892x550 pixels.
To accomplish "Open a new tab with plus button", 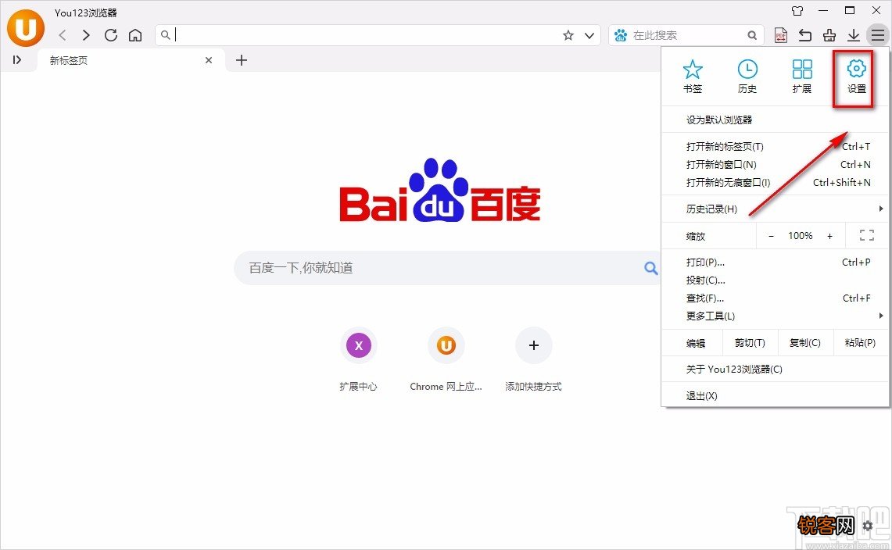I will (242, 59).
